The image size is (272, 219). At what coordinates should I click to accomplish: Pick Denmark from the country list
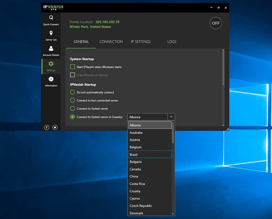coord(150,213)
